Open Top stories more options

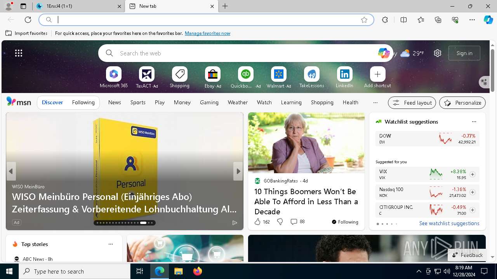coord(111,244)
